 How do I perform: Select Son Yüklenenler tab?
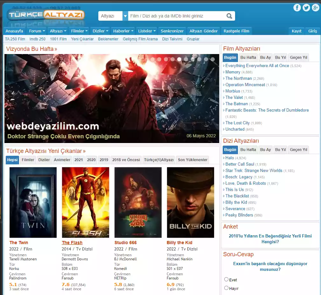click(x=193, y=160)
